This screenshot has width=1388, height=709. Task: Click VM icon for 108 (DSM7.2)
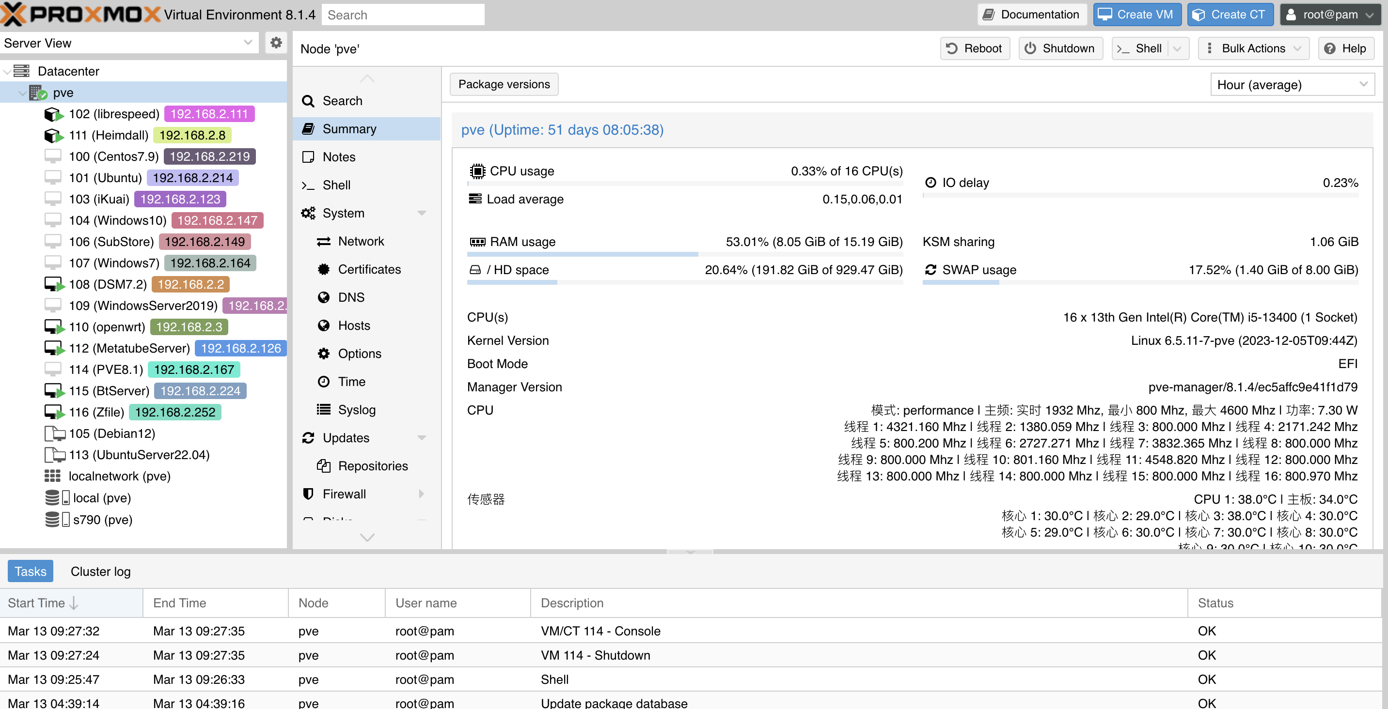tap(54, 284)
